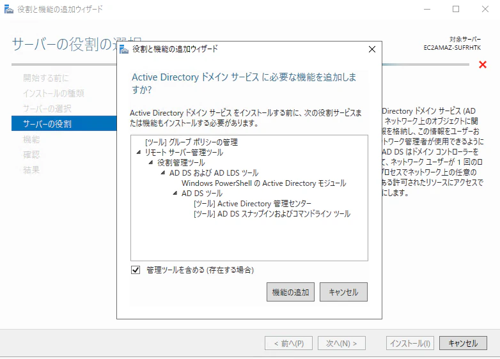
Task: Close the main wizard window
Action: (x=485, y=9)
